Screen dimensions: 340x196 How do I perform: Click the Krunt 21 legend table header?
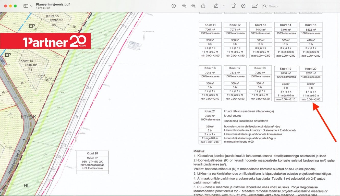(x=210, y=111)
